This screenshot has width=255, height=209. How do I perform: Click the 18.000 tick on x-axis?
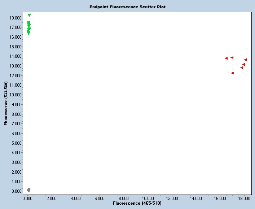(x=244, y=198)
